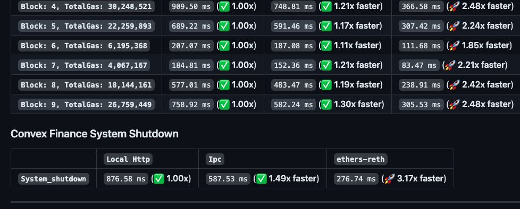Click the green checkmark beside 591.46 ms

coord(326,26)
